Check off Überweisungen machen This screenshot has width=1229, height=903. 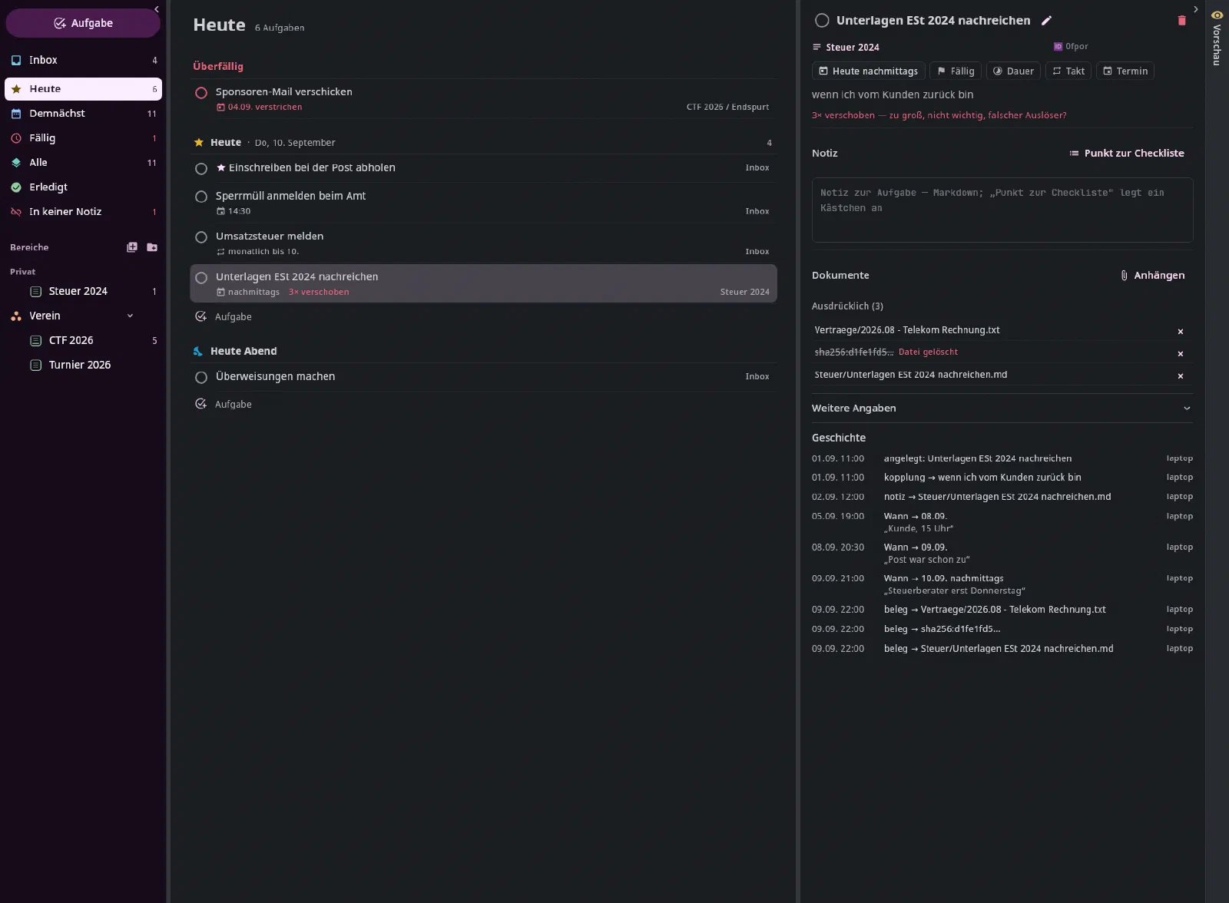201,378
